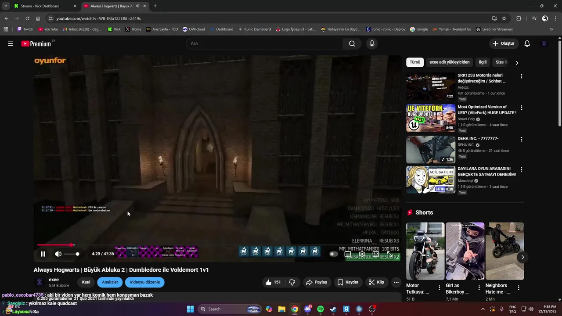Open options for Neighbors Hate me short

[519, 288]
